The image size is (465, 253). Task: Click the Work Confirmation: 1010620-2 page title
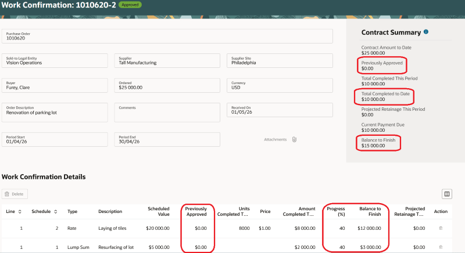59,5
